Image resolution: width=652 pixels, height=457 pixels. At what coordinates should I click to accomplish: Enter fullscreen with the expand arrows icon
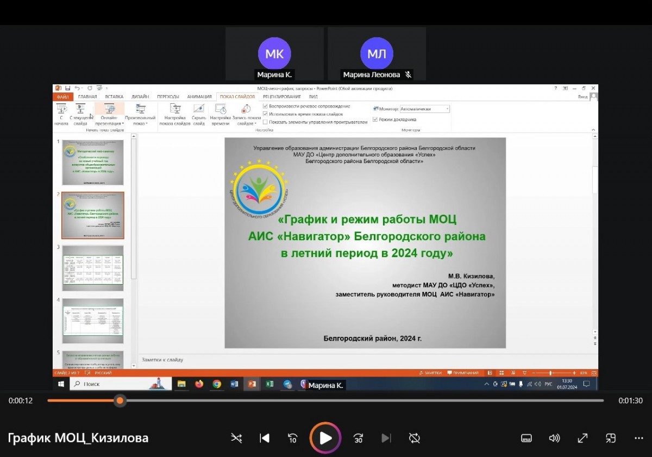[582, 438]
